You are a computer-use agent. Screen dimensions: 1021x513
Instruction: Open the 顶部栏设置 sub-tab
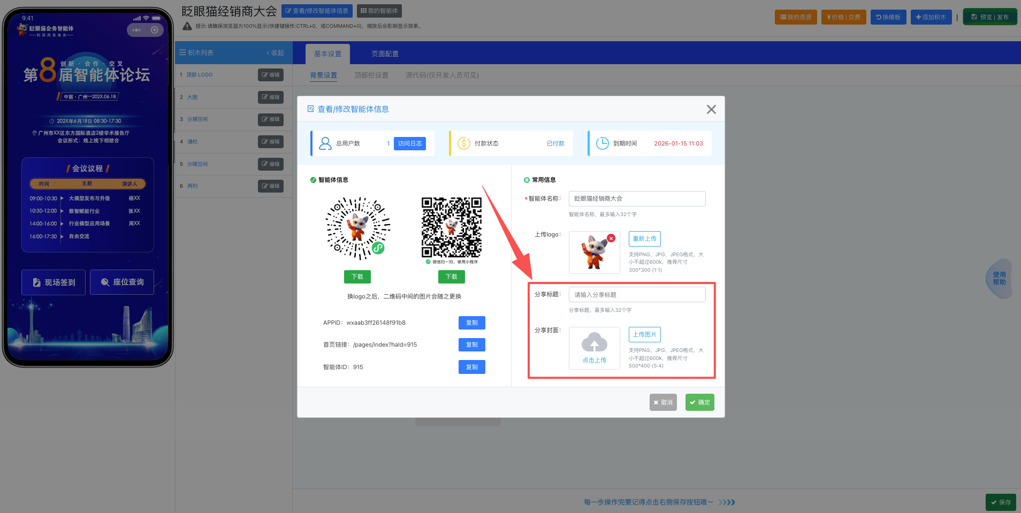click(371, 75)
